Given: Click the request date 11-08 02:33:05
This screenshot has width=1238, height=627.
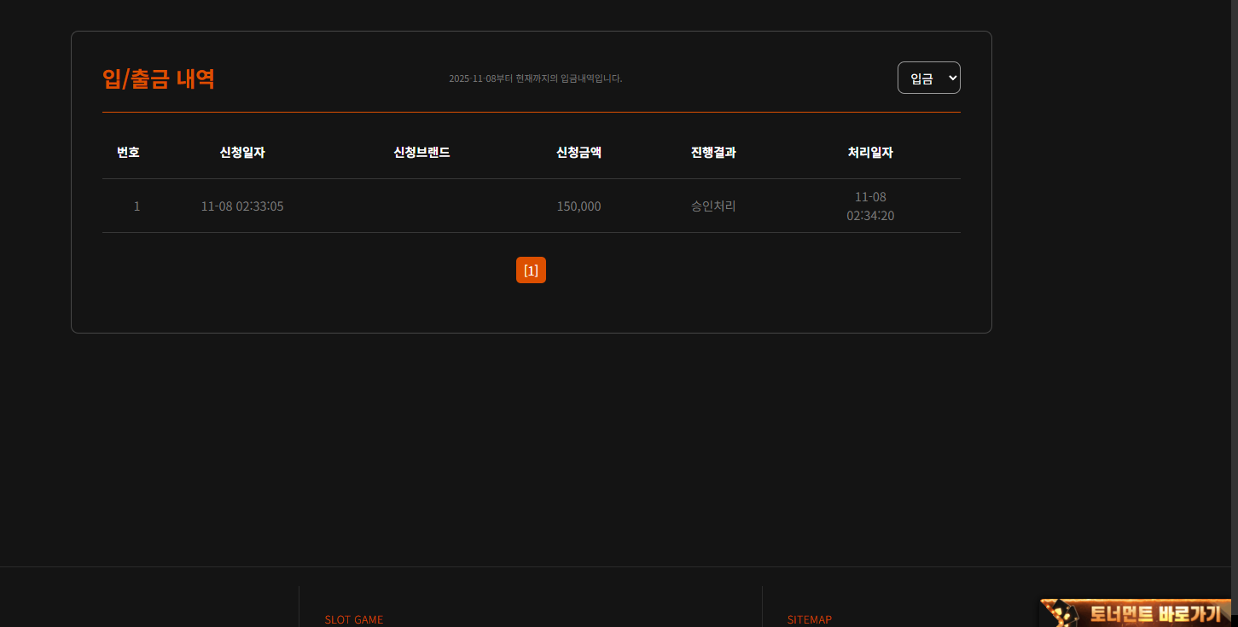Looking at the screenshot, I should (242, 206).
